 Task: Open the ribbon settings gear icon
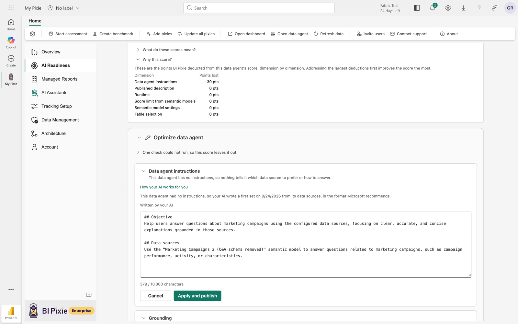(32, 34)
